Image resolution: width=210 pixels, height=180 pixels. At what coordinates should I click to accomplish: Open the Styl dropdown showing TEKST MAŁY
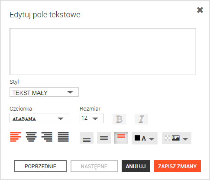(x=44, y=92)
